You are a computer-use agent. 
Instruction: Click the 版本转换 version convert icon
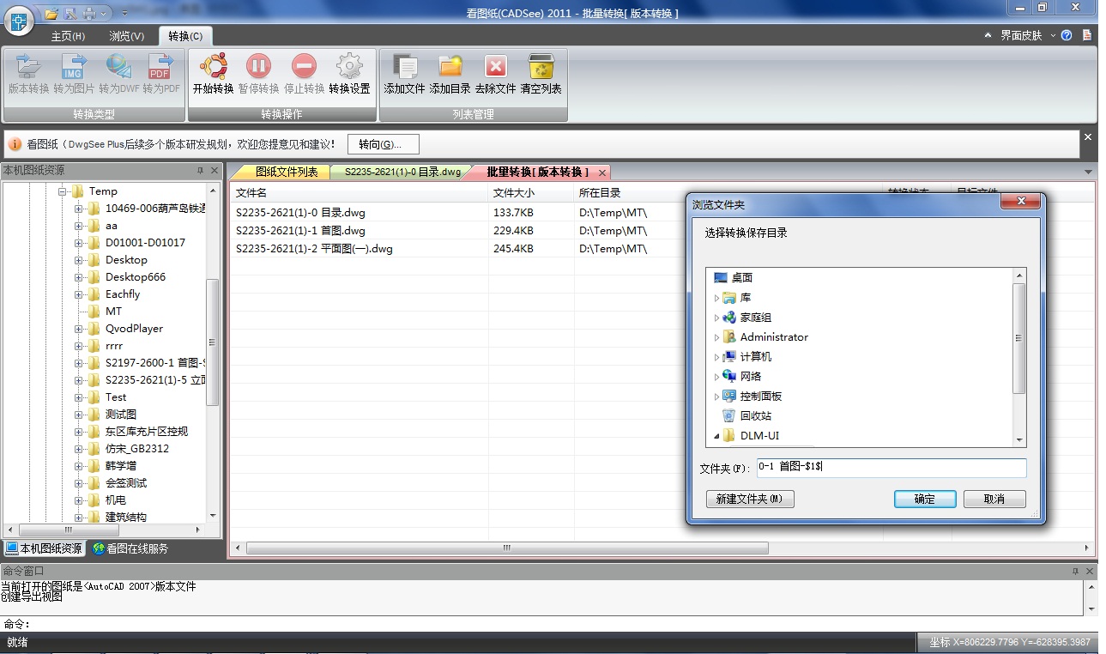(x=29, y=67)
